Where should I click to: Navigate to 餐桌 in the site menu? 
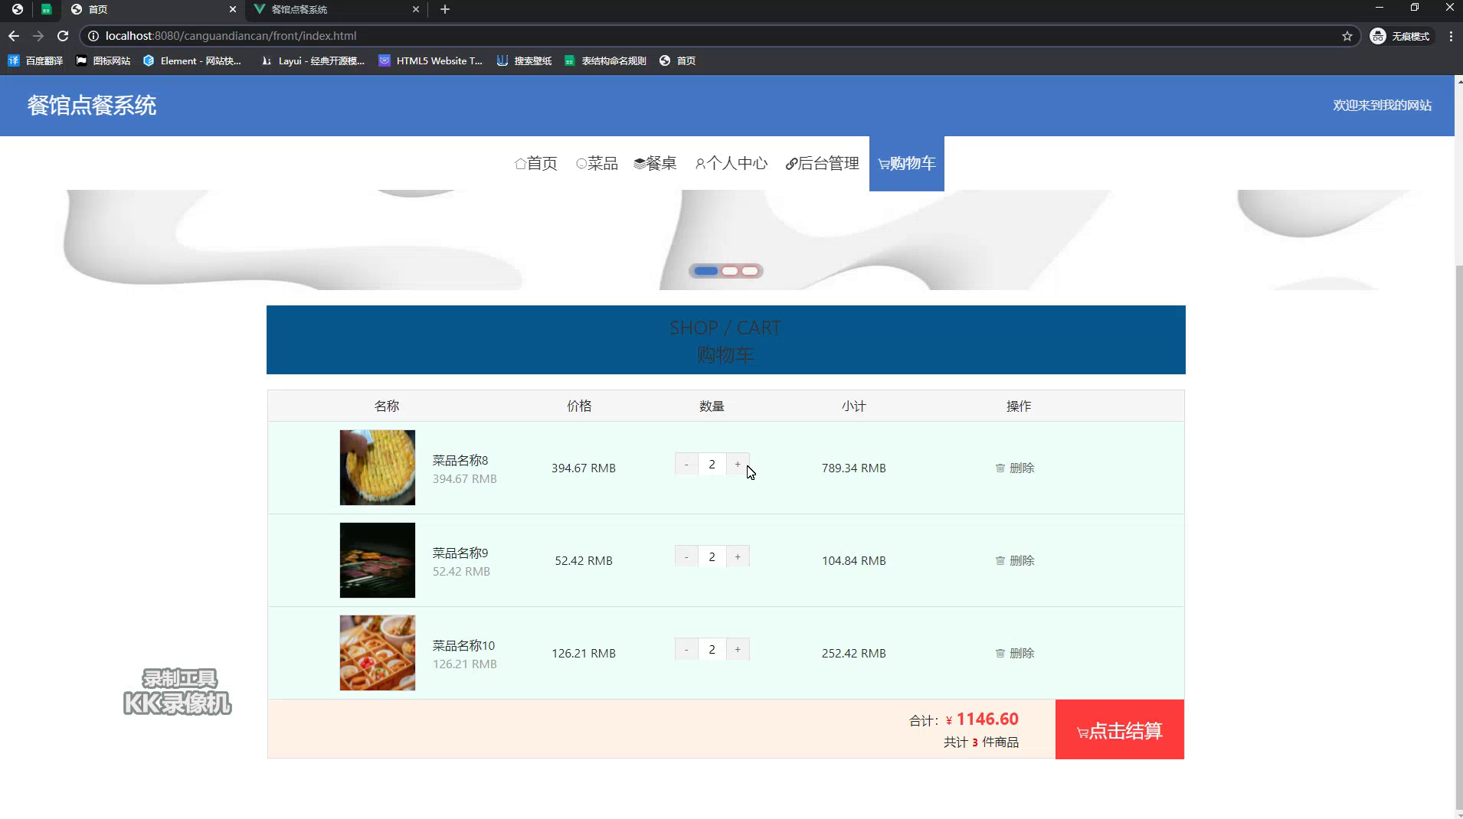click(655, 163)
